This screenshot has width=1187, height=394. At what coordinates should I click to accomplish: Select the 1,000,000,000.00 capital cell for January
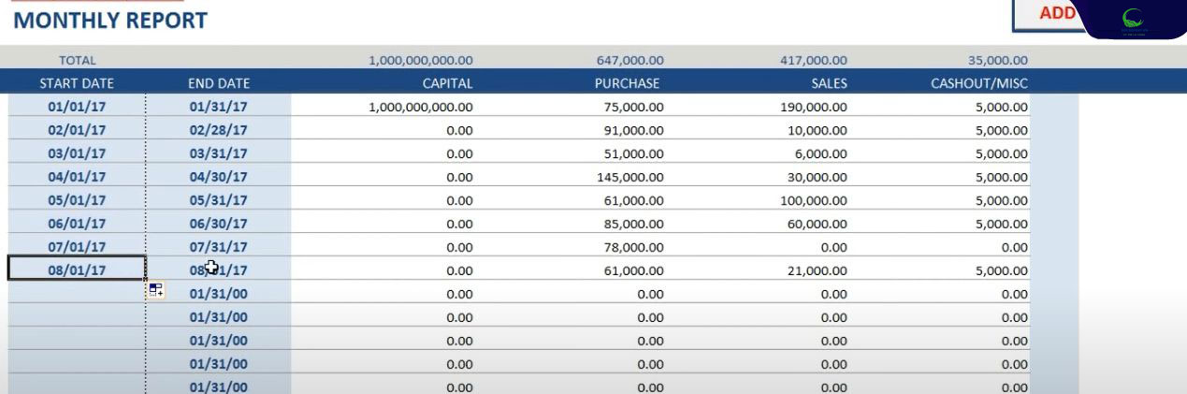click(x=420, y=107)
